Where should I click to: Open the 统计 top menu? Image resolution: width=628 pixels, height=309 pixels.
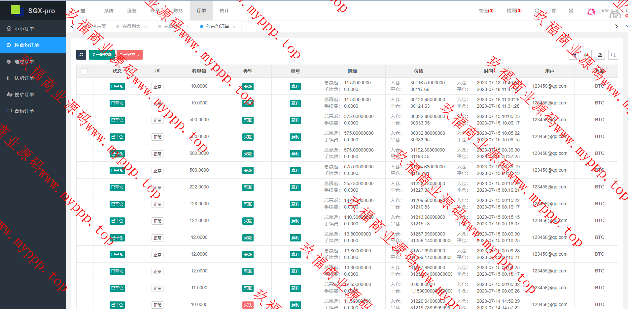click(224, 11)
